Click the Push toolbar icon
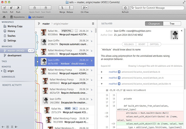 [18, 8]
